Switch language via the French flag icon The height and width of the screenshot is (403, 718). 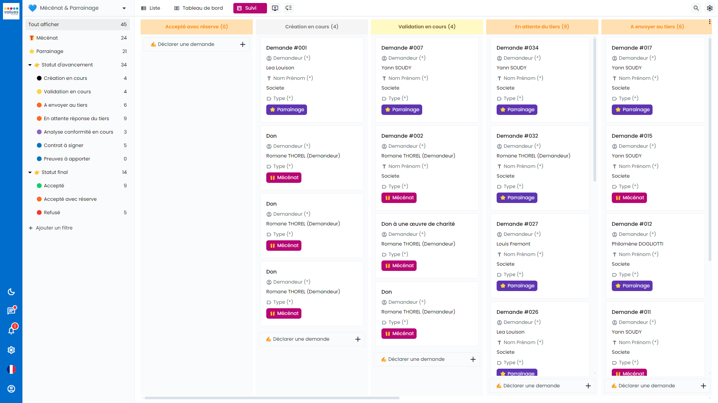tap(11, 369)
